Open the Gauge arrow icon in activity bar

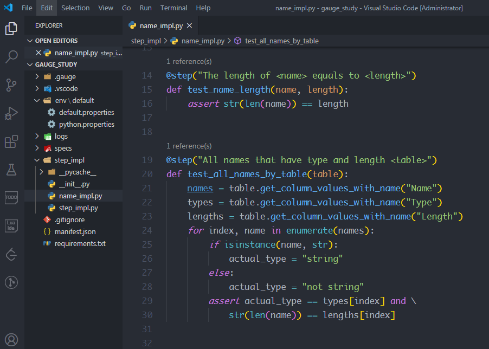click(11, 254)
